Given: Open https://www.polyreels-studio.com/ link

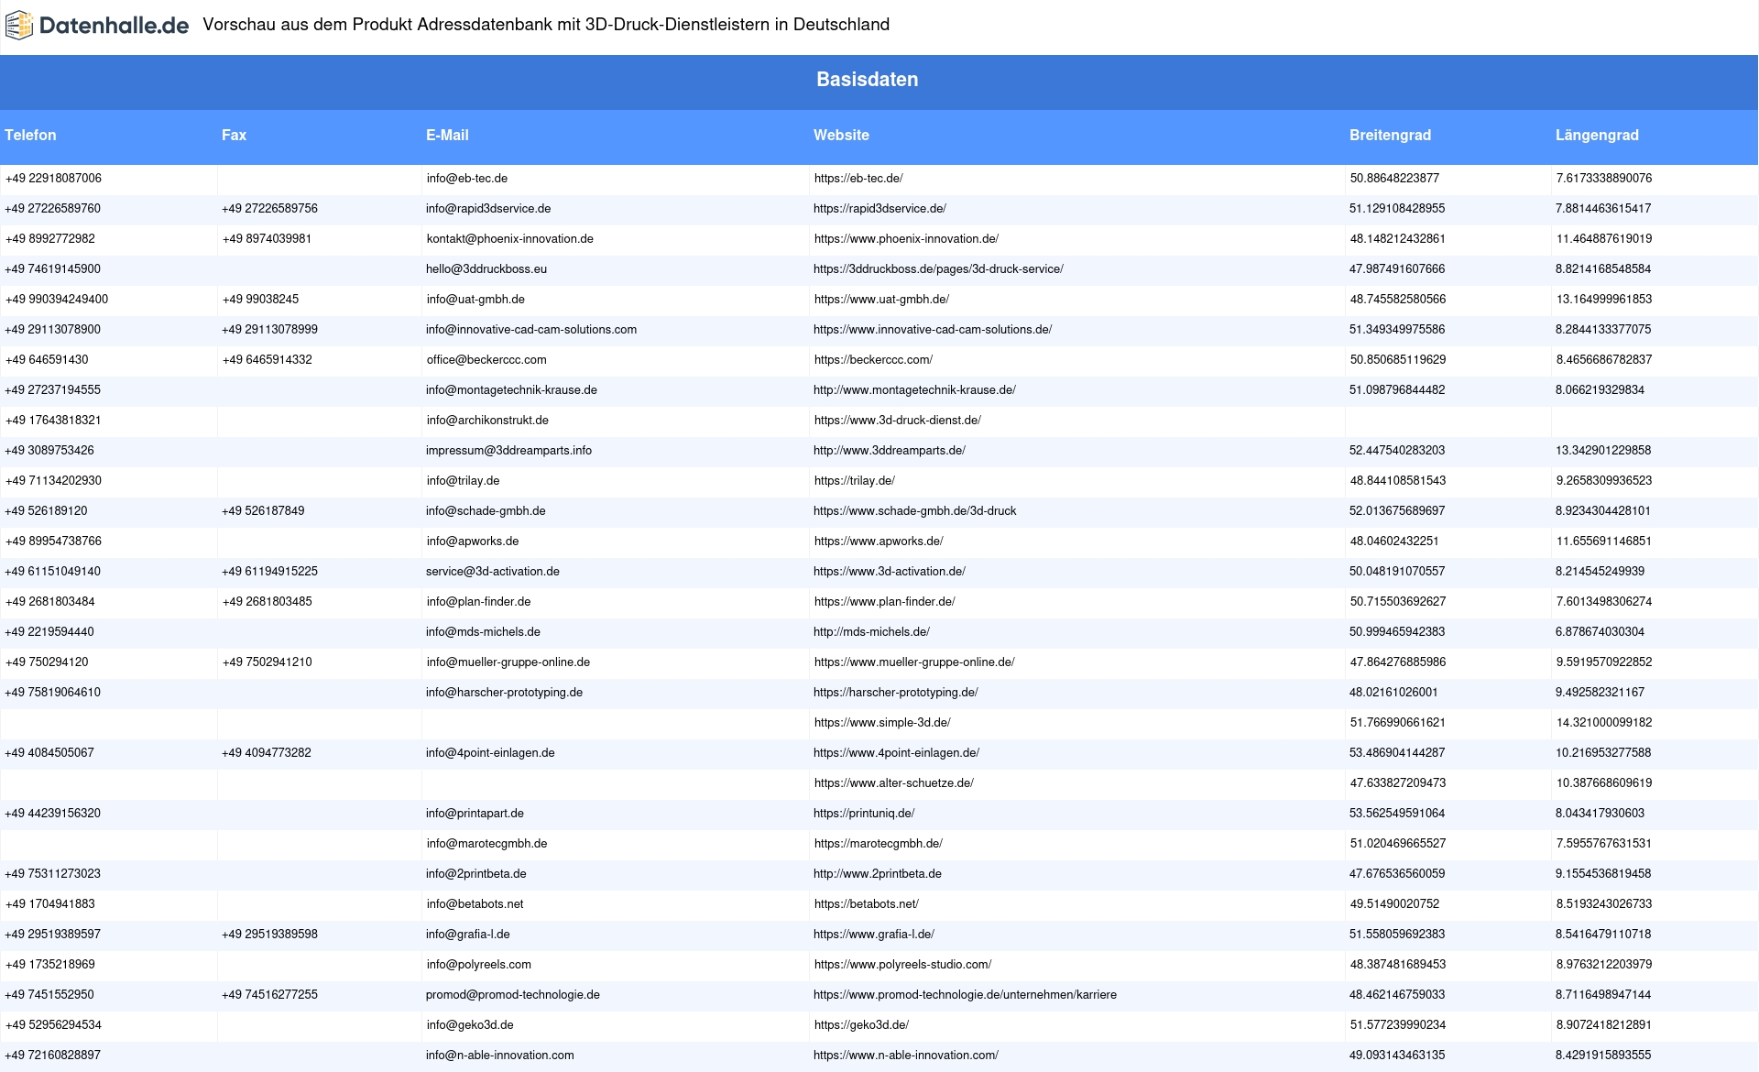Looking at the screenshot, I should click(x=902, y=965).
